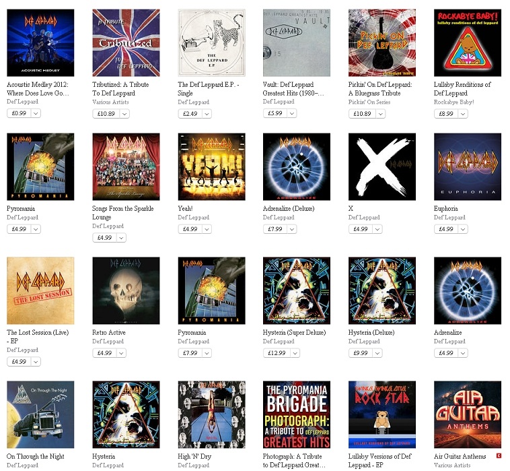Click the red explicit badge beside Air Guitar Anthems
The height and width of the screenshot is (471, 510).
click(x=499, y=456)
